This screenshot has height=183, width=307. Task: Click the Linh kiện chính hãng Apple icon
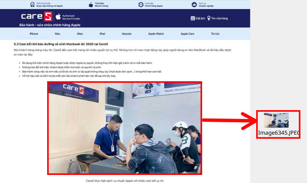pos(141,5)
